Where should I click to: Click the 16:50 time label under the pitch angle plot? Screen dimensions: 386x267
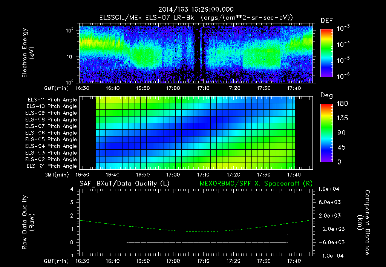click(x=143, y=175)
